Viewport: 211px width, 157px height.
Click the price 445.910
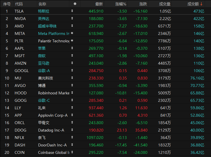coord(96,11)
